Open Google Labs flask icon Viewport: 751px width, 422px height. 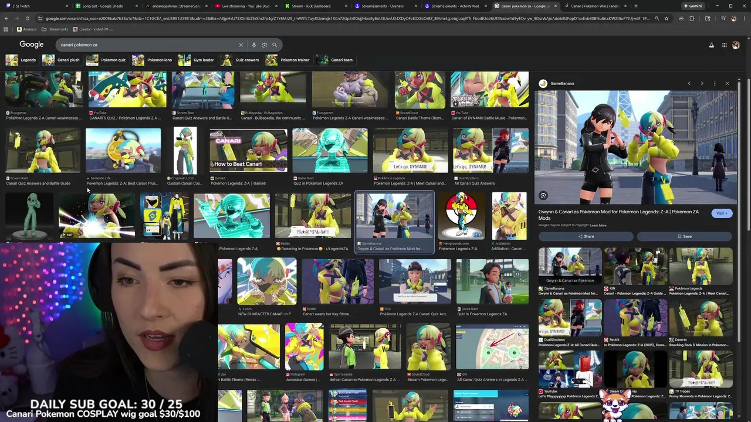click(x=711, y=45)
